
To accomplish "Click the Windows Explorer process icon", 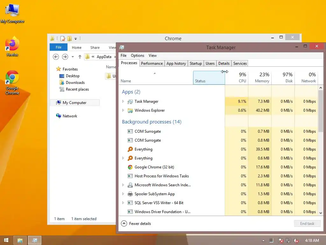I will [130, 110].
